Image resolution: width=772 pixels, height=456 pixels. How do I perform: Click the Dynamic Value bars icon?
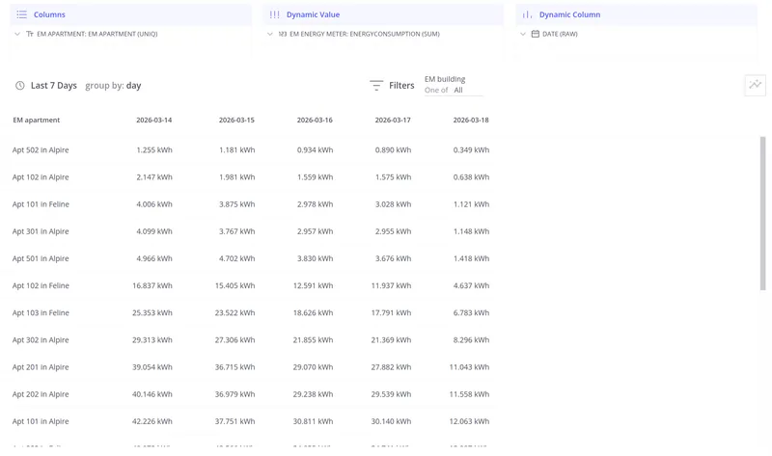point(274,14)
